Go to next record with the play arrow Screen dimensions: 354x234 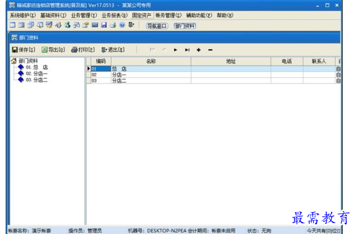(x=175, y=50)
